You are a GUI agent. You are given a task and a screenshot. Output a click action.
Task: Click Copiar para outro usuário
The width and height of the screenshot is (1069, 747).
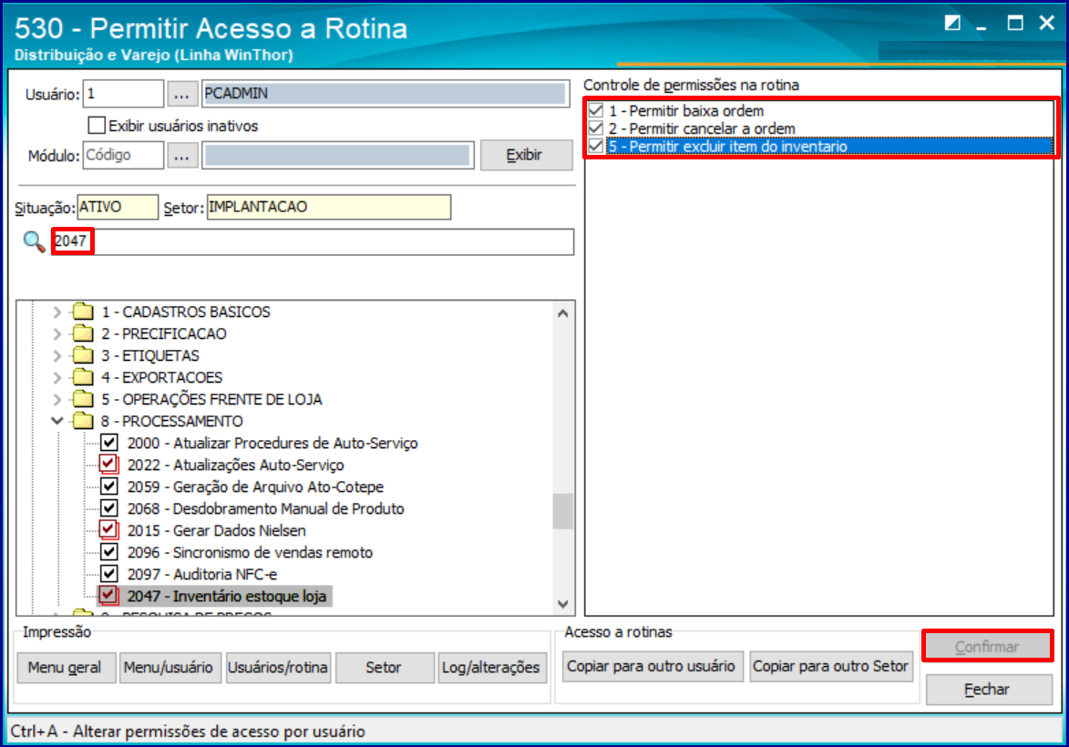[x=651, y=666]
